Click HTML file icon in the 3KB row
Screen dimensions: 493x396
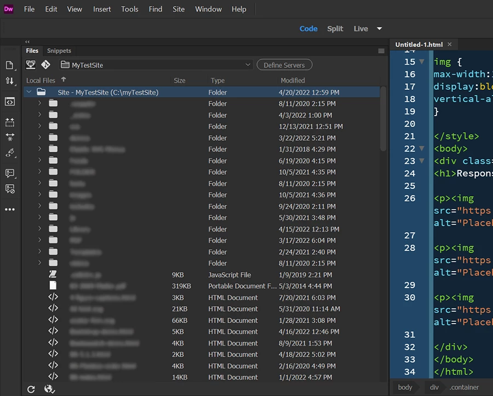pyautogui.click(x=53, y=297)
